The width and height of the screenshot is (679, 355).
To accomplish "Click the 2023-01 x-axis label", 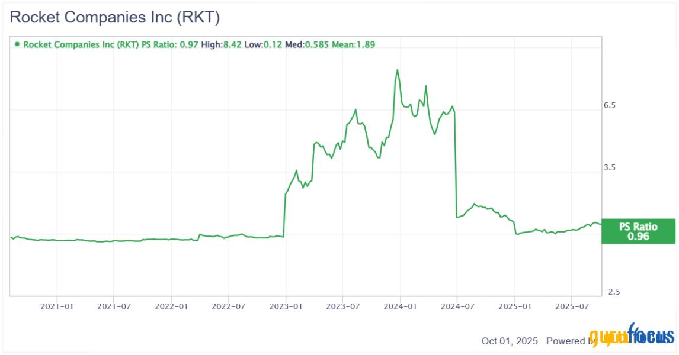I will point(286,306).
